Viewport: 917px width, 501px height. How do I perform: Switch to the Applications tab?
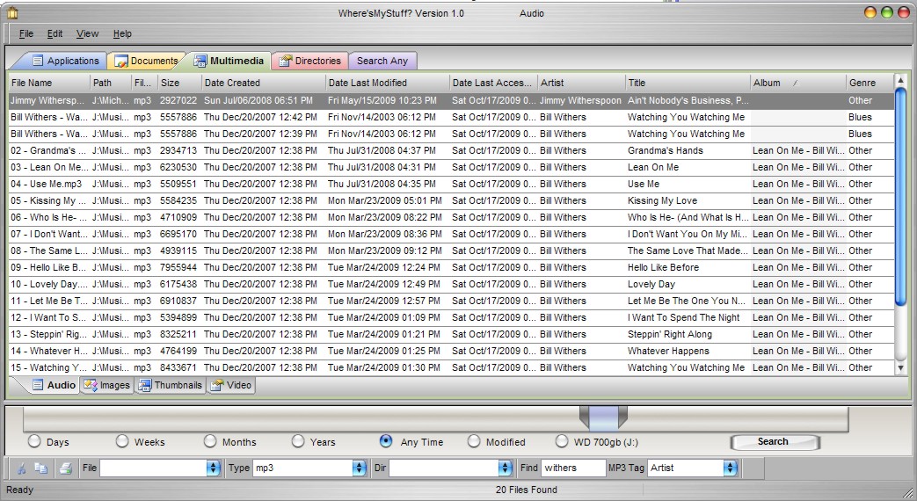pos(65,61)
